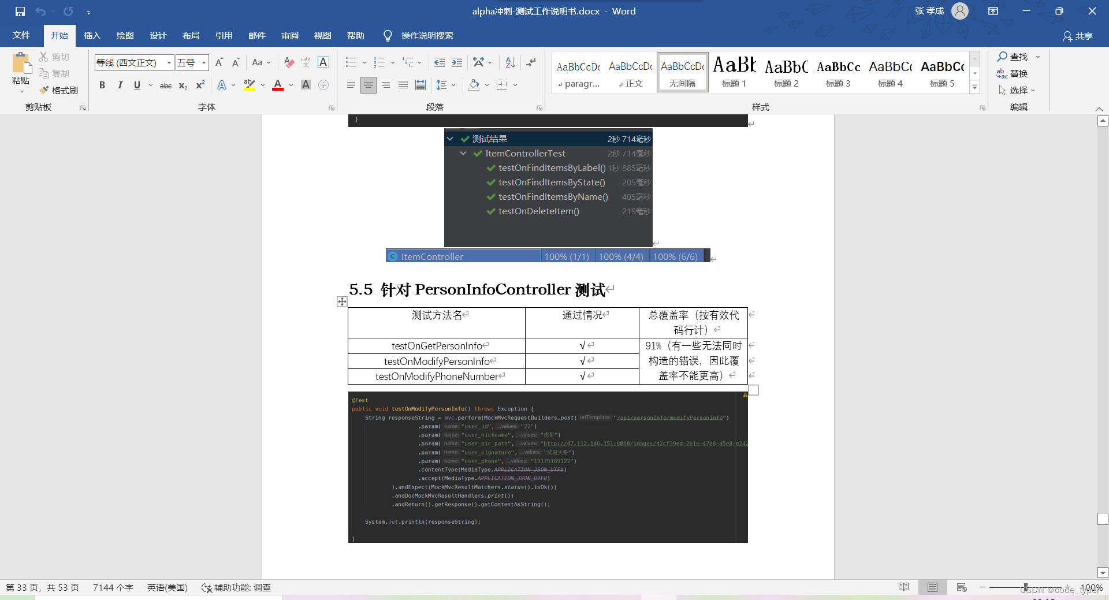Click the Undo arrow icon
Viewport: 1109px width, 600px height.
(x=40, y=12)
